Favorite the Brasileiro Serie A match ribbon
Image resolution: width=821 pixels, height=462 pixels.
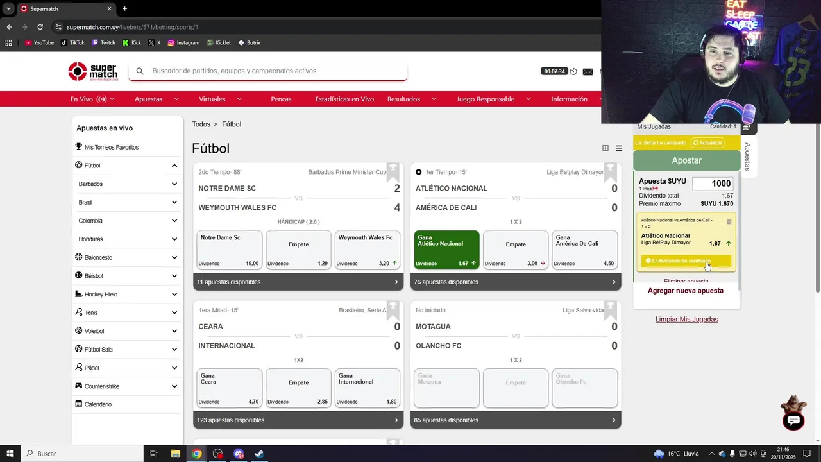[x=393, y=309]
